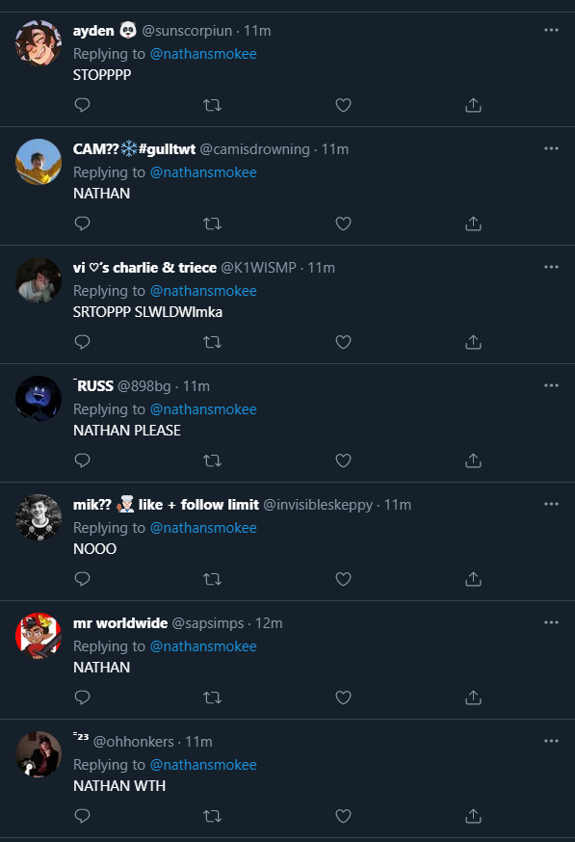Like ayden's STOPPPP reply
The height and width of the screenshot is (842, 575).
click(343, 105)
